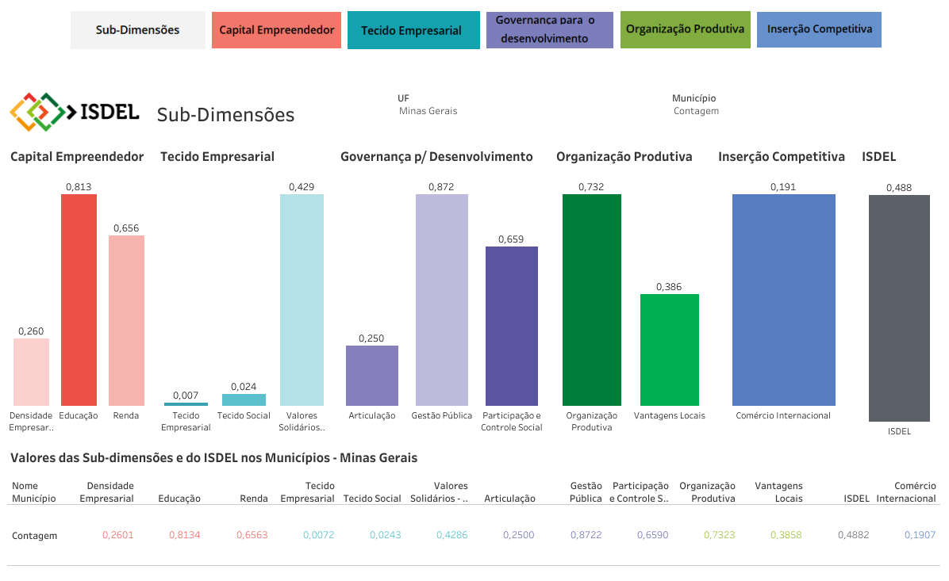Select the Densidade Empresarial bar
Viewport: 949px width, 581px height.
[x=31, y=372]
